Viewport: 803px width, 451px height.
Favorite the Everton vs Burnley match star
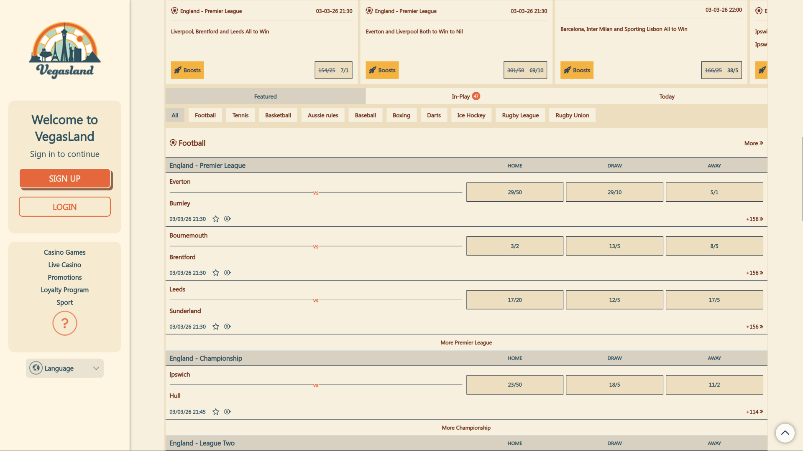tap(216, 219)
